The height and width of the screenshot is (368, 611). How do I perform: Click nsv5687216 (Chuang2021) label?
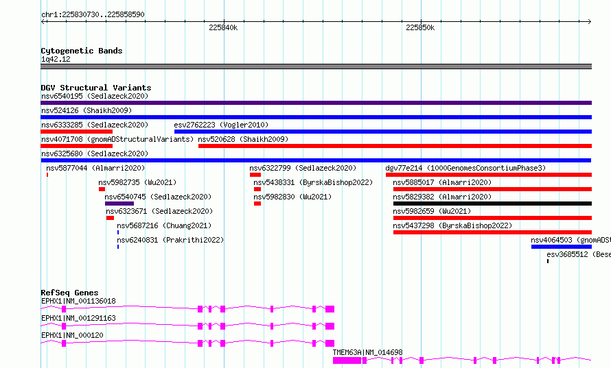(x=164, y=225)
